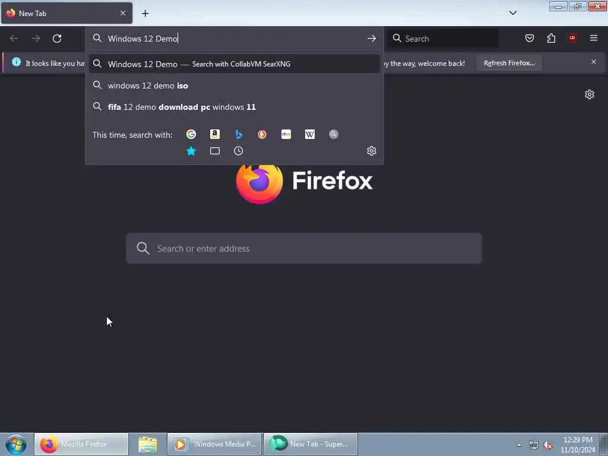Personalize New Tab gear icon
This screenshot has height=456, width=608.
click(590, 94)
